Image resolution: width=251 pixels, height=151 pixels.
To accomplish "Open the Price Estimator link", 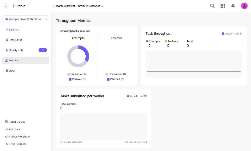I will click(17, 144).
